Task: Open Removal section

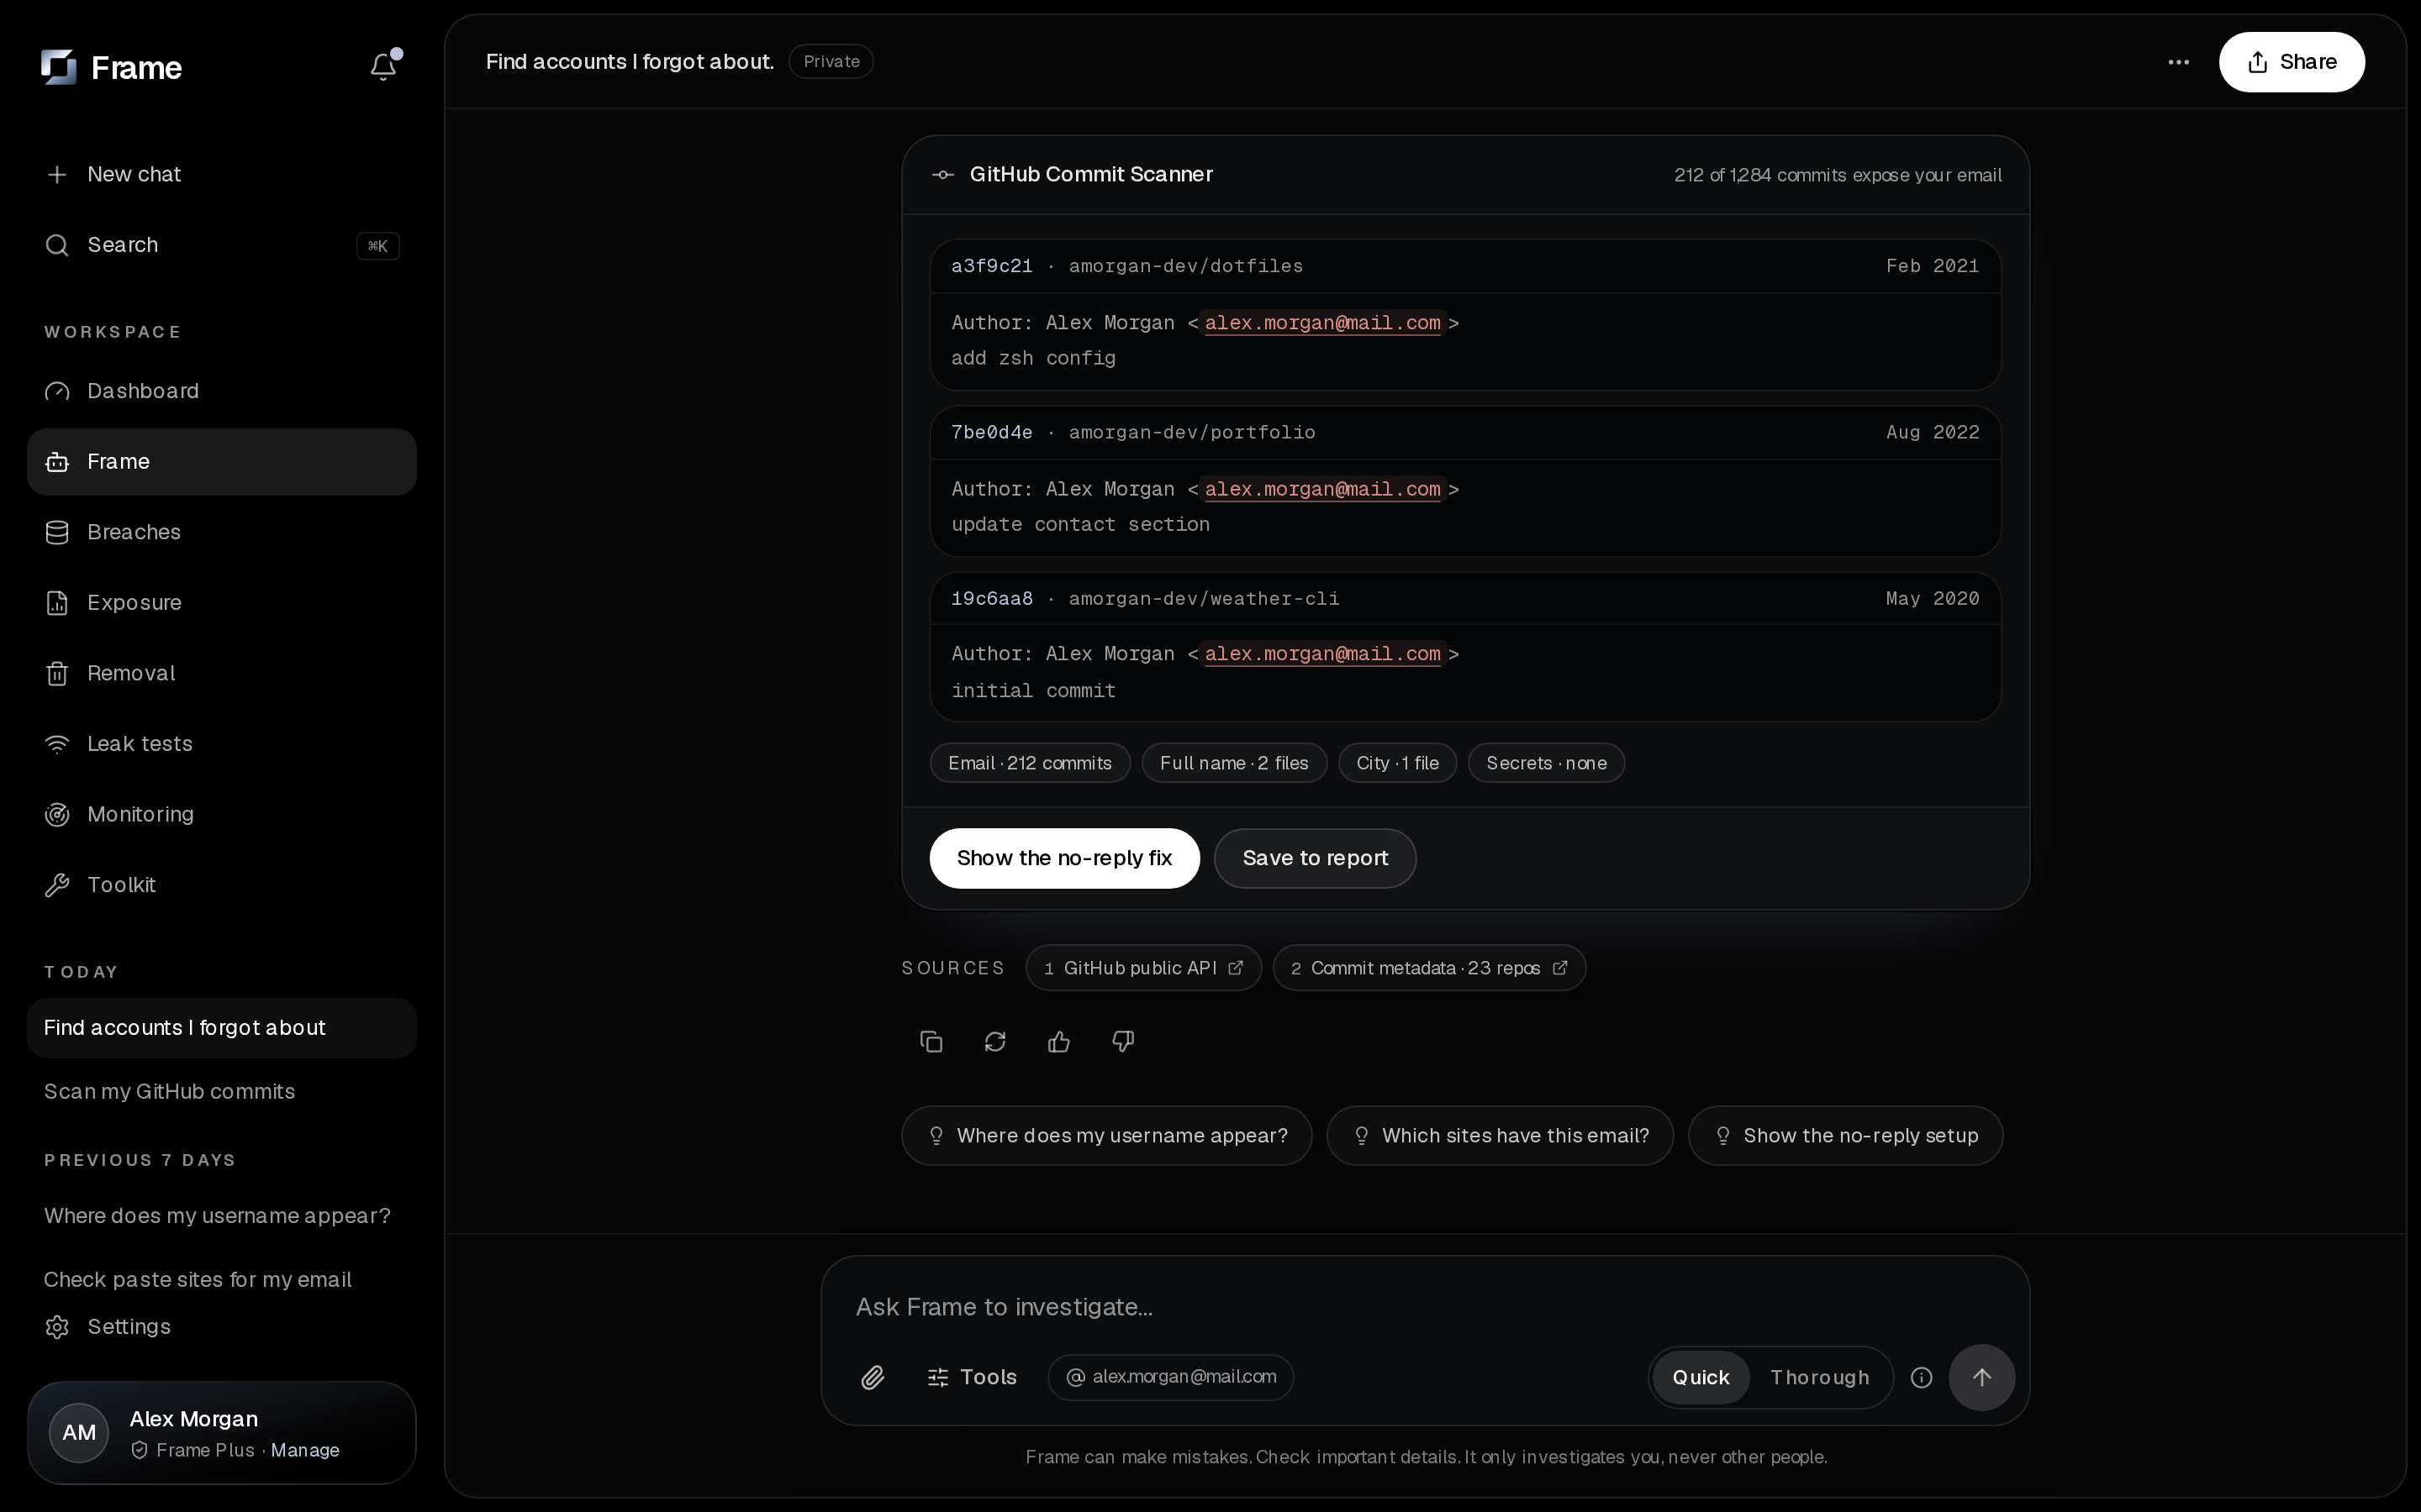Action: (221, 673)
